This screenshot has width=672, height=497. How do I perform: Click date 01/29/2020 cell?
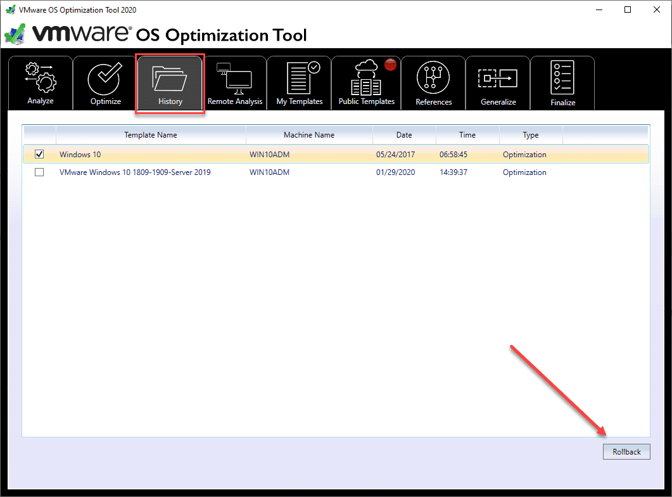tap(396, 172)
